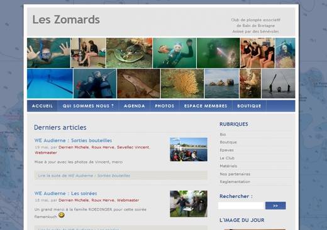Open article WE Audierne : Sorties bouteilles
This screenshot has width=327, height=230.
(73, 140)
